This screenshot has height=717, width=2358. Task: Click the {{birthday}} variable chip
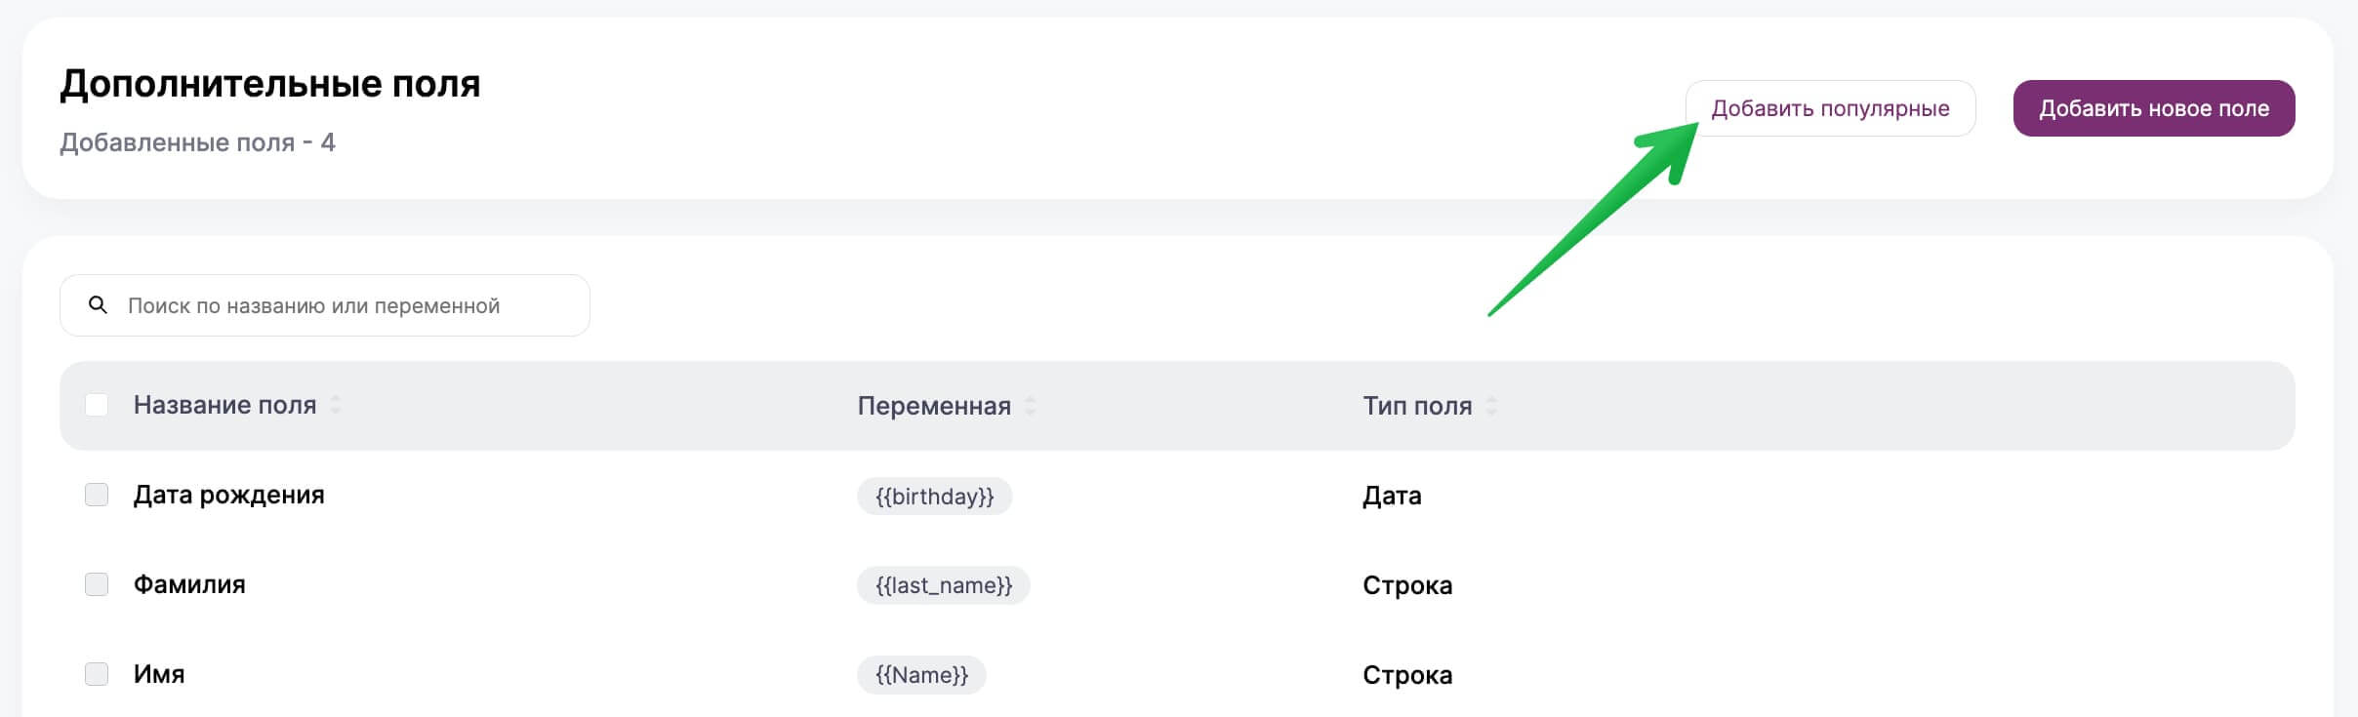click(934, 497)
